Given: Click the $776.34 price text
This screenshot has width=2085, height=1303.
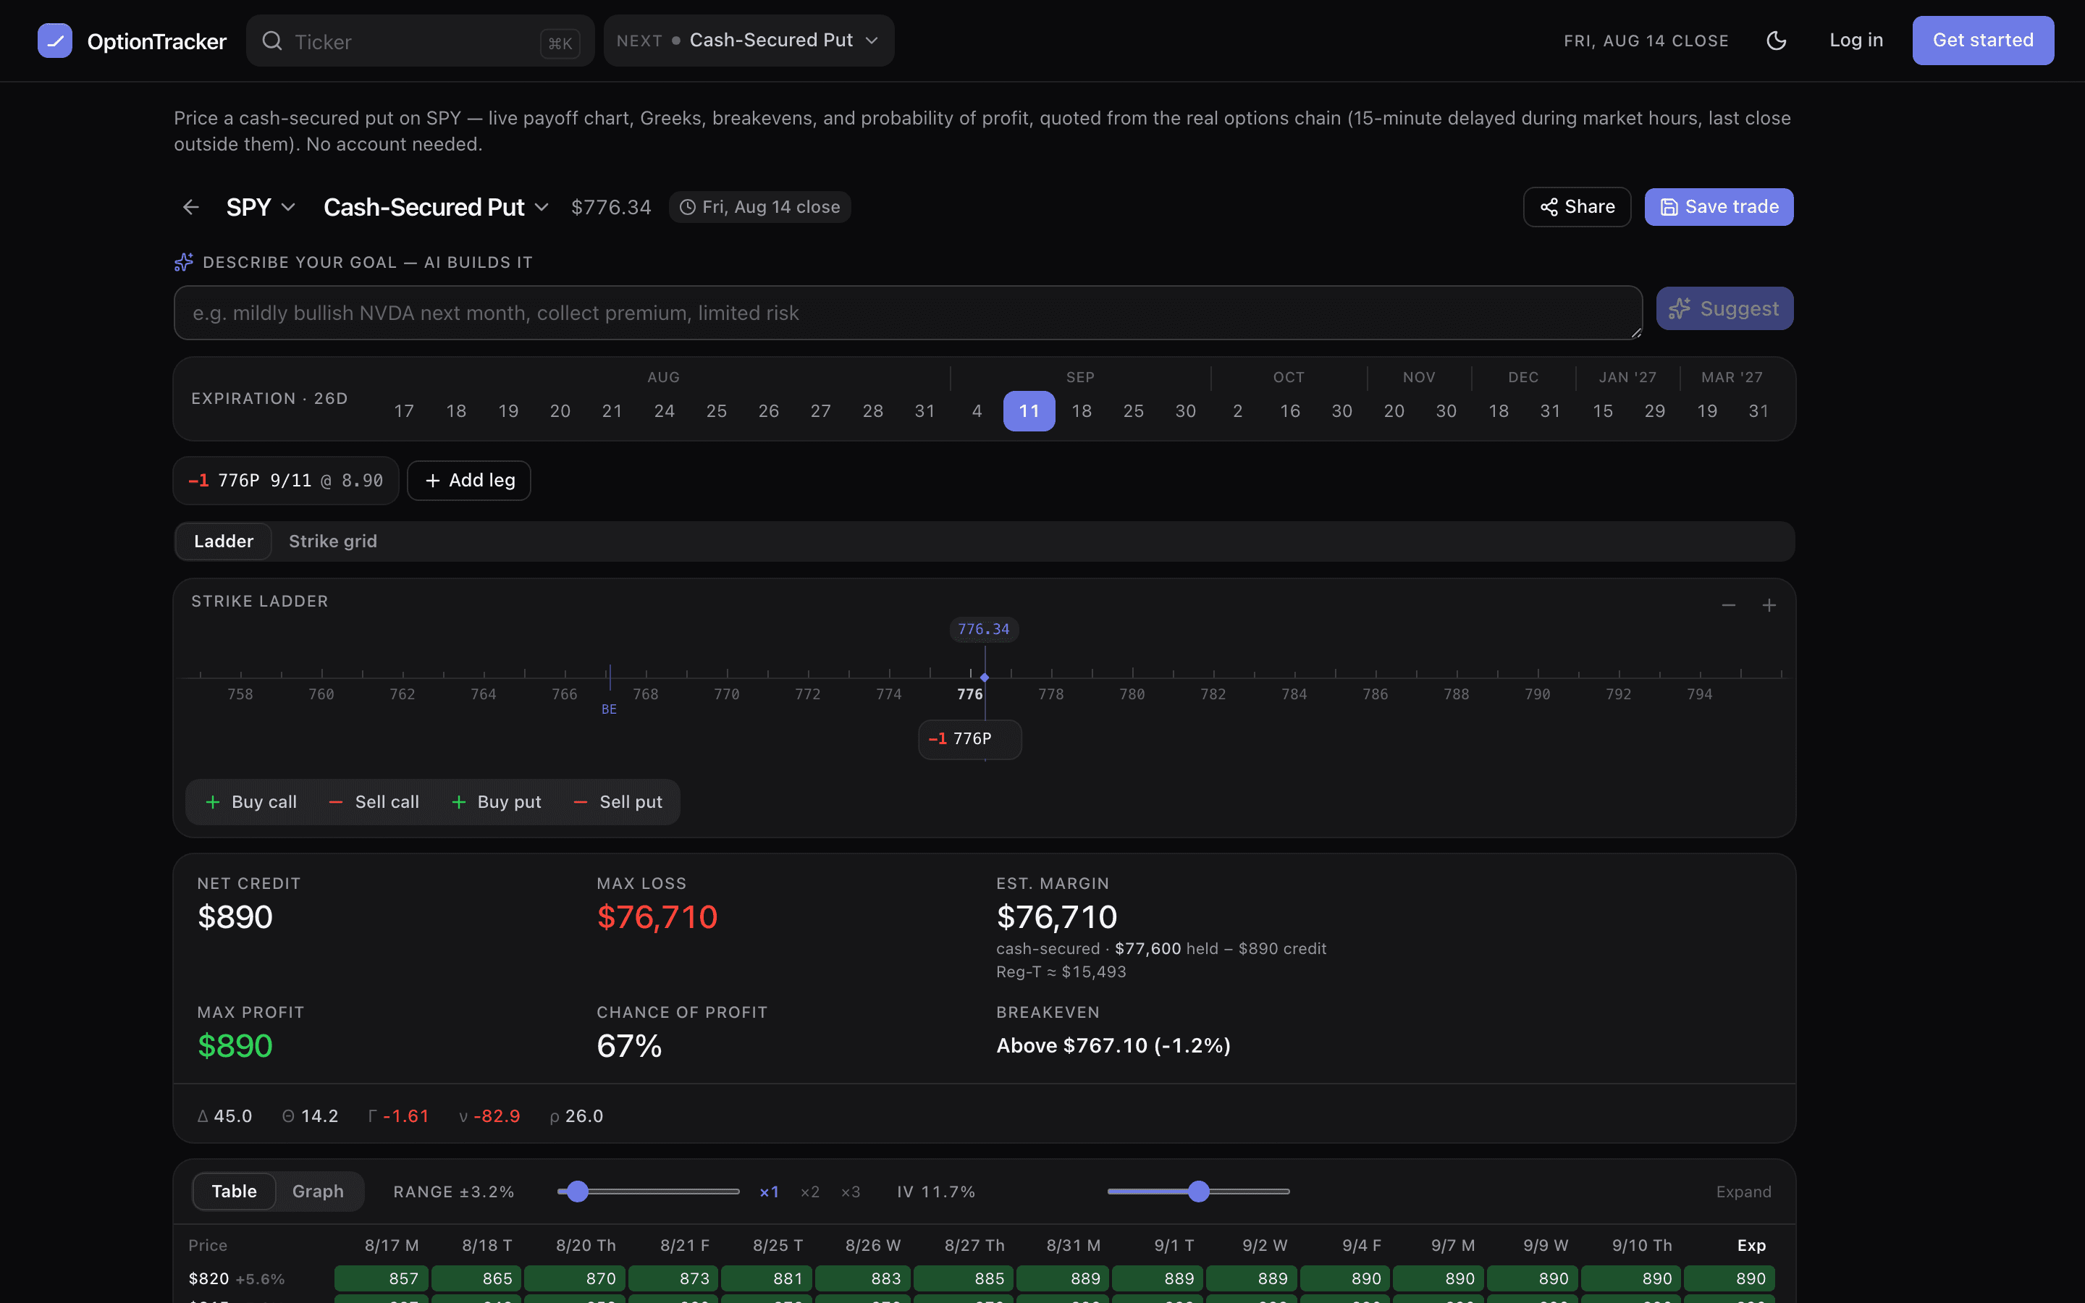Looking at the screenshot, I should click(611, 207).
